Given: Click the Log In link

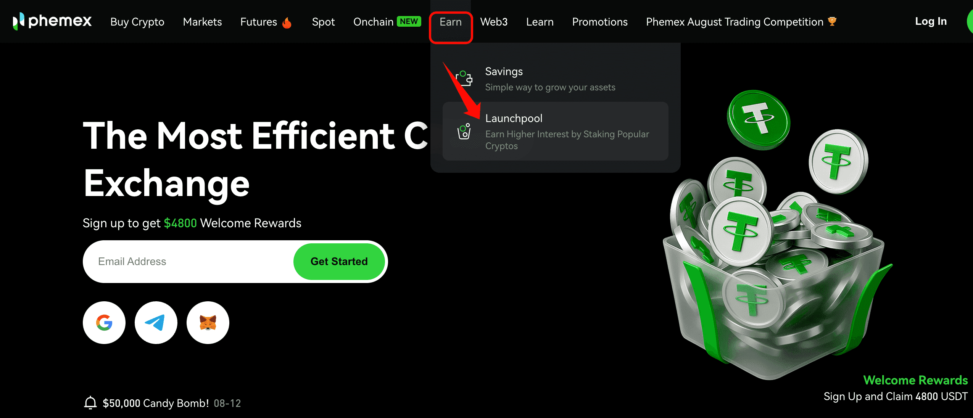Looking at the screenshot, I should pos(931,21).
